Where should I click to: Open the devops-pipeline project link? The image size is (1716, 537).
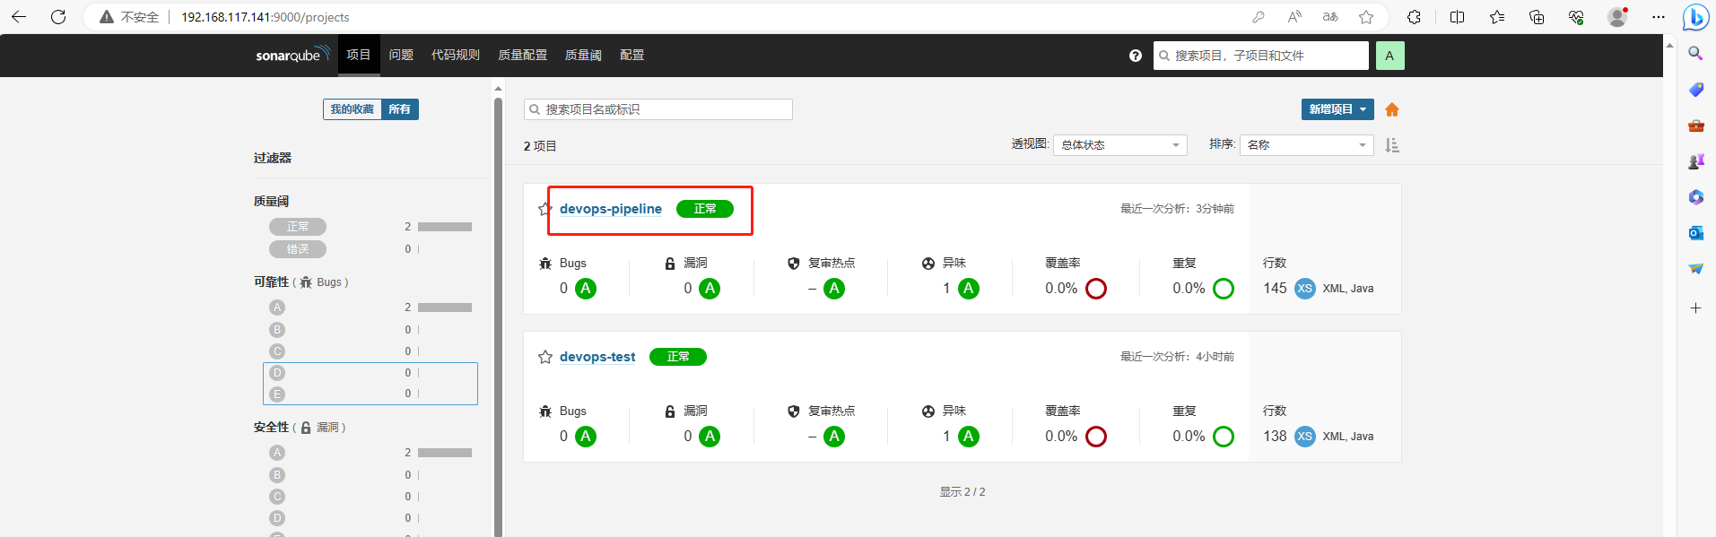pos(610,209)
